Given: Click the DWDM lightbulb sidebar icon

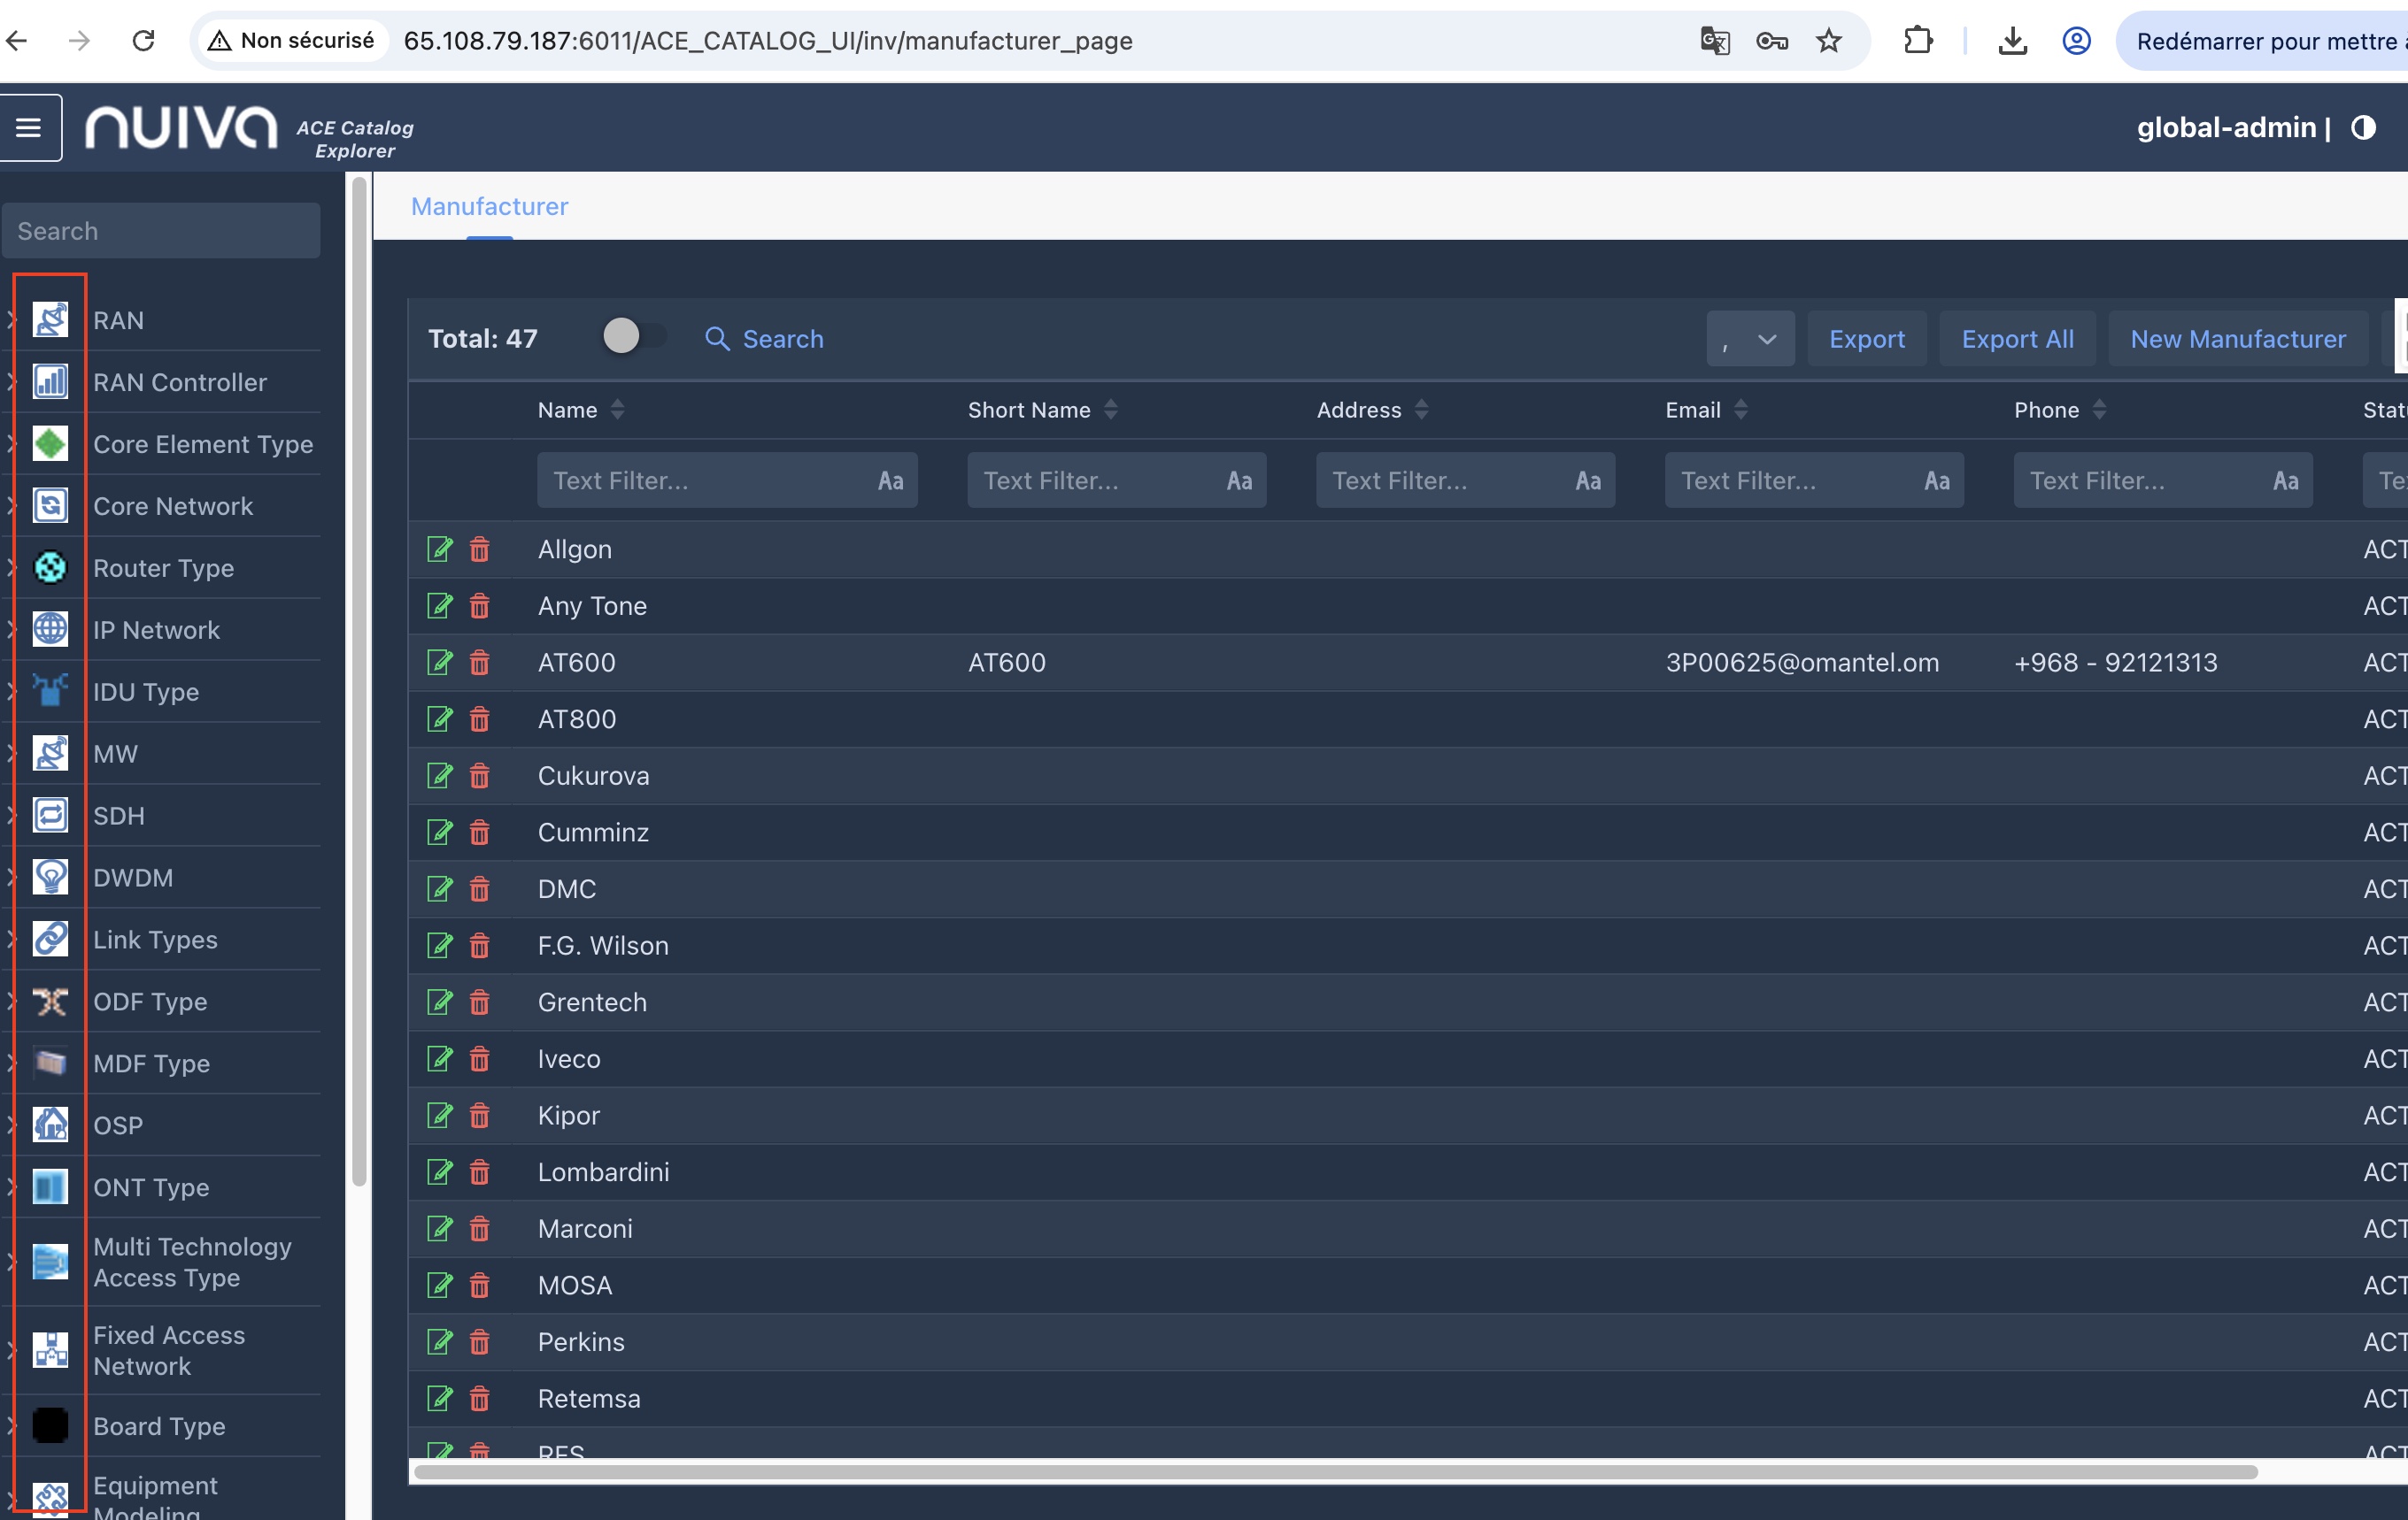Looking at the screenshot, I should pos(50,878).
